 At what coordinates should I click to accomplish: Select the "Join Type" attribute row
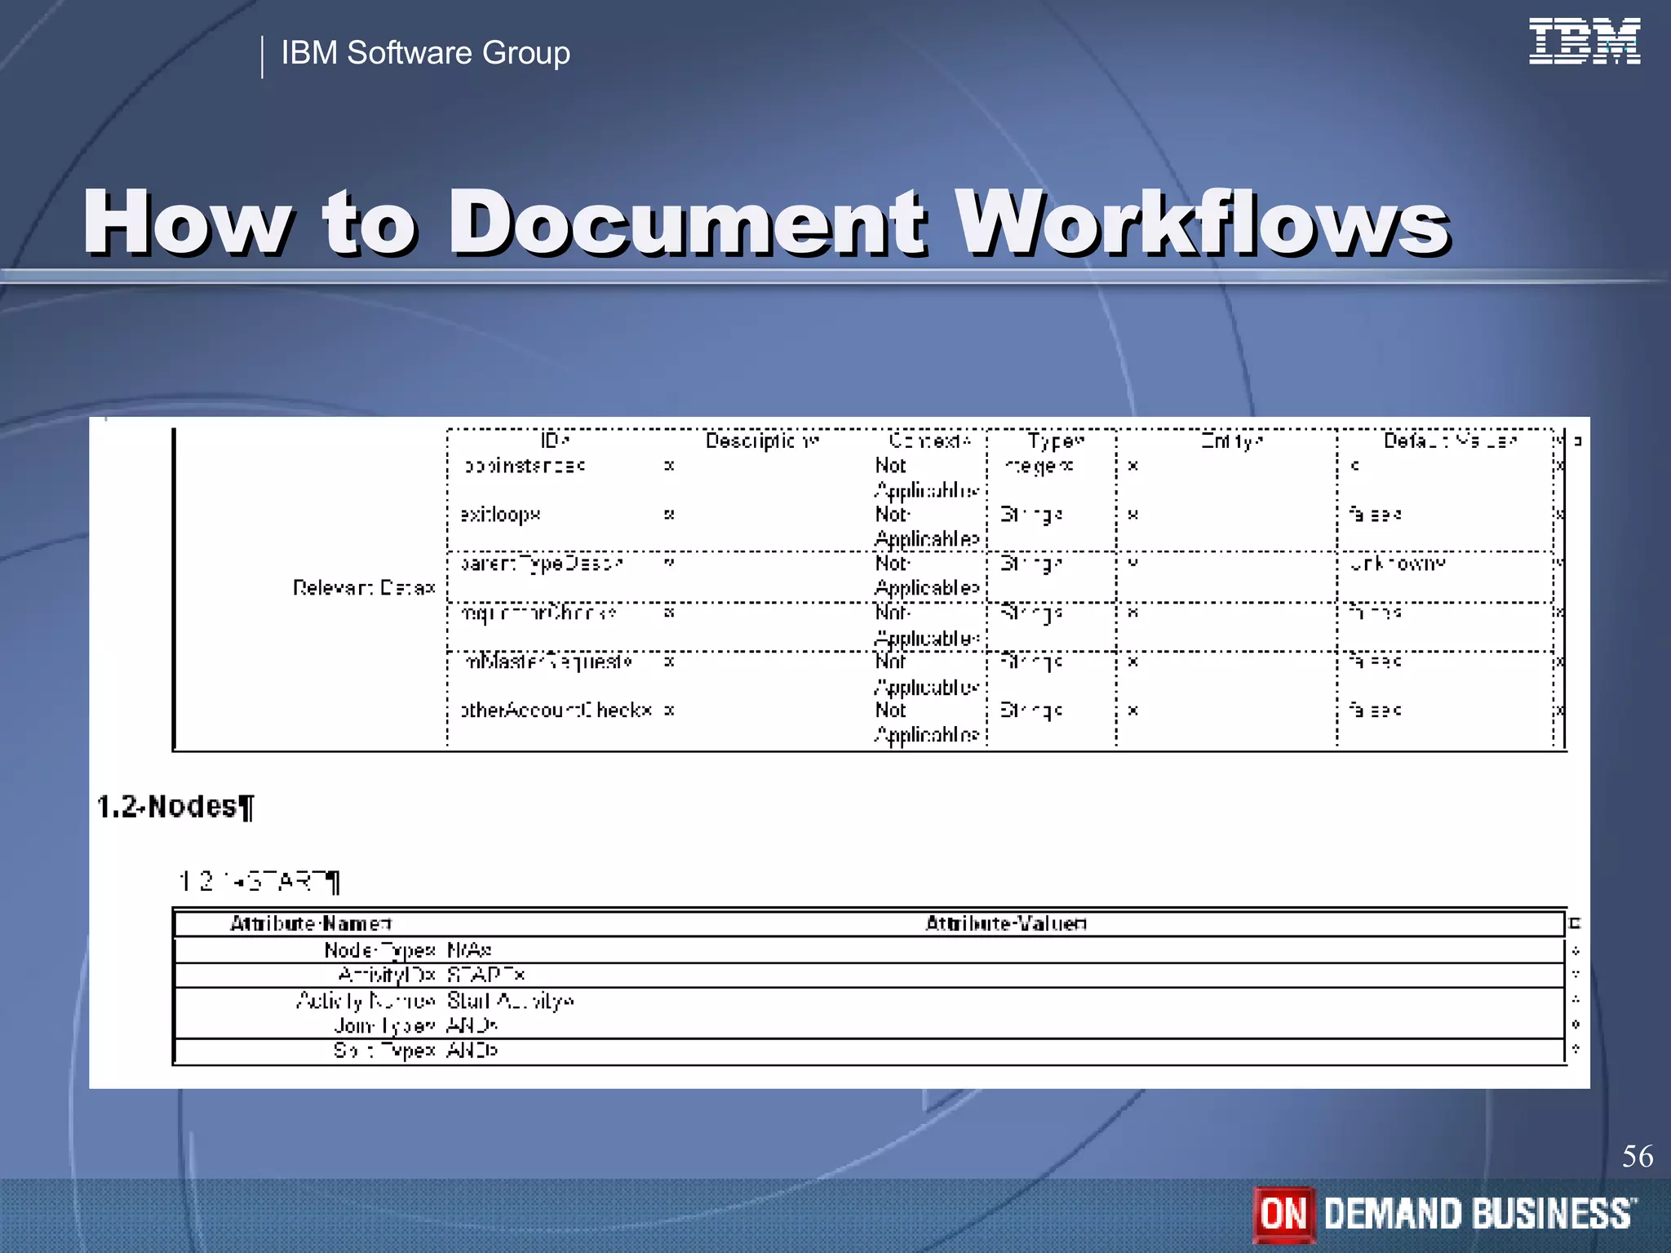click(869, 1025)
